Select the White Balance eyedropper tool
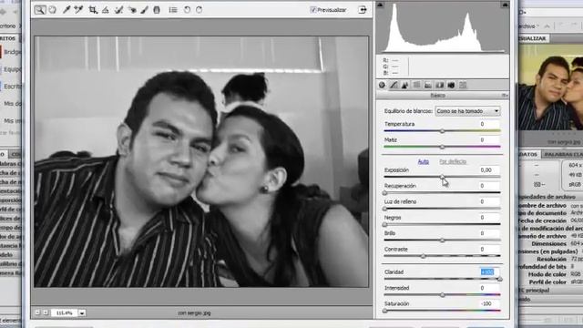This screenshot has height=328, width=583. tap(66, 10)
